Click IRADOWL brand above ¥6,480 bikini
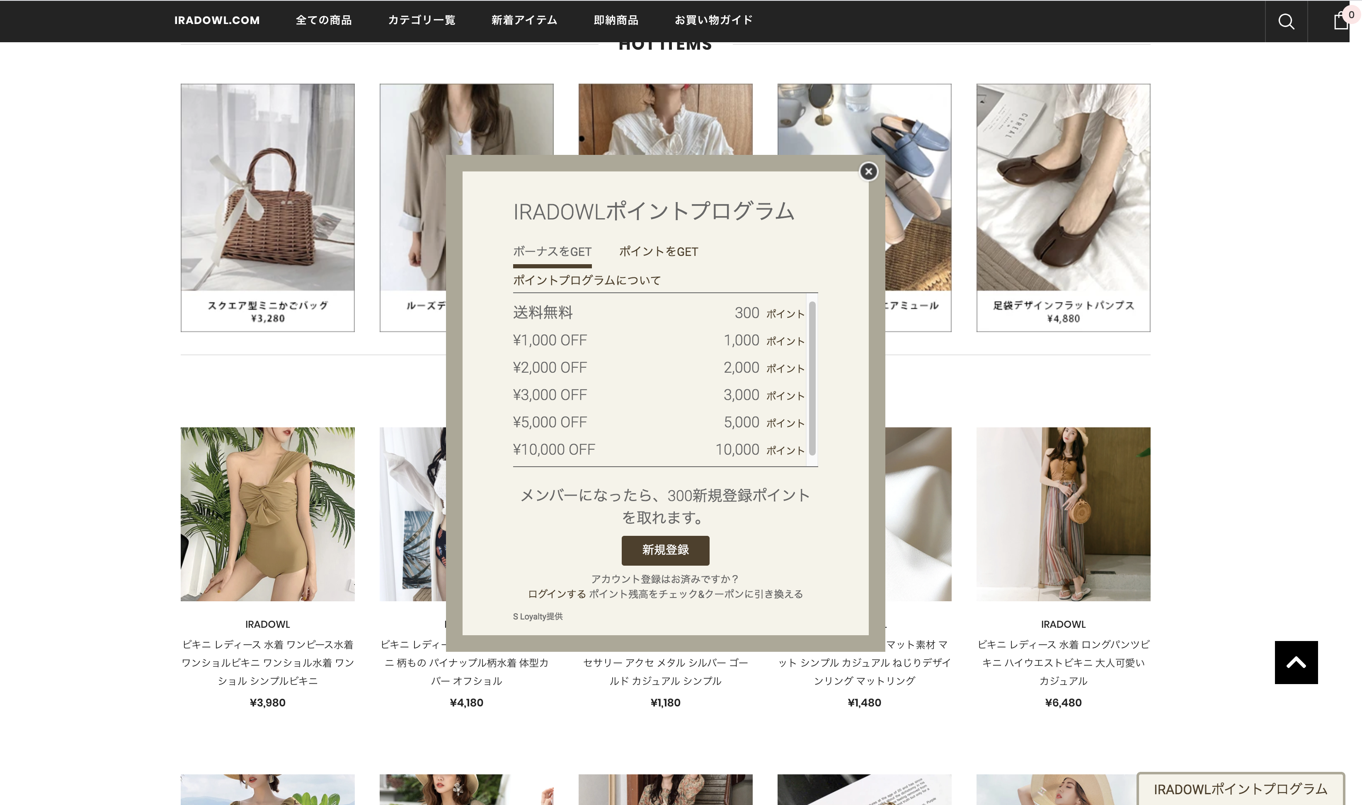Viewport: 1362px width, 805px height. [x=1063, y=624]
